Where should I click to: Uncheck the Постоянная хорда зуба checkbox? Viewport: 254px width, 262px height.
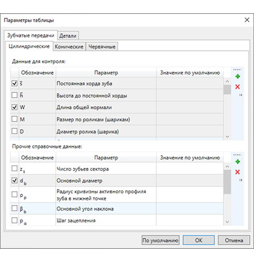point(14,83)
